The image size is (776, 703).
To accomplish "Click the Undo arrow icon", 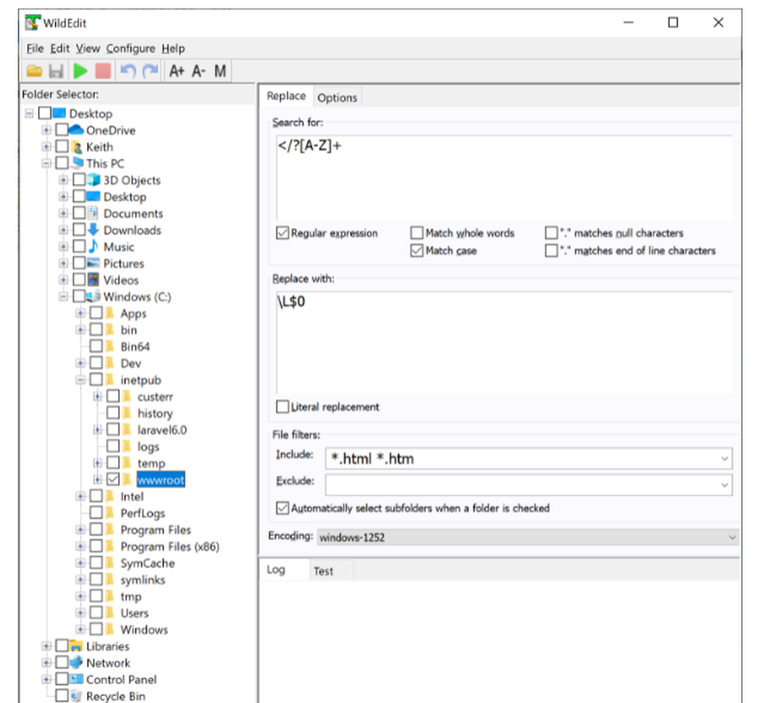I will (x=128, y=71).
